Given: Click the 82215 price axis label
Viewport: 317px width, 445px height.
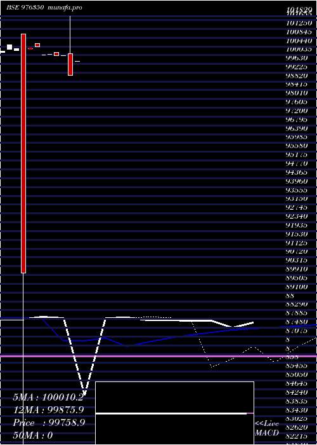Looking at the screenshot, I should click(297, 436).
